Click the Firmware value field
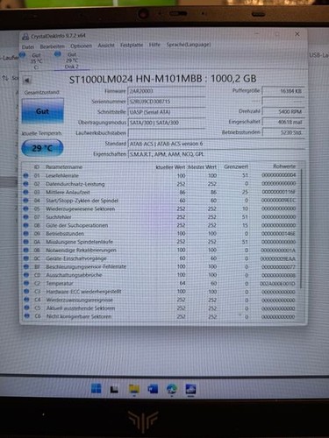This screenshot has height=438, width=329. [167, 91]
